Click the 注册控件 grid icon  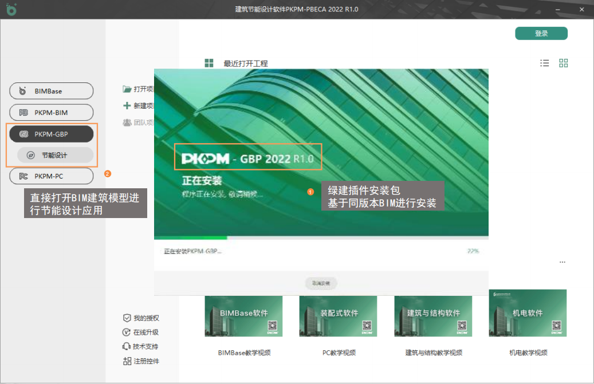point(127,361)
